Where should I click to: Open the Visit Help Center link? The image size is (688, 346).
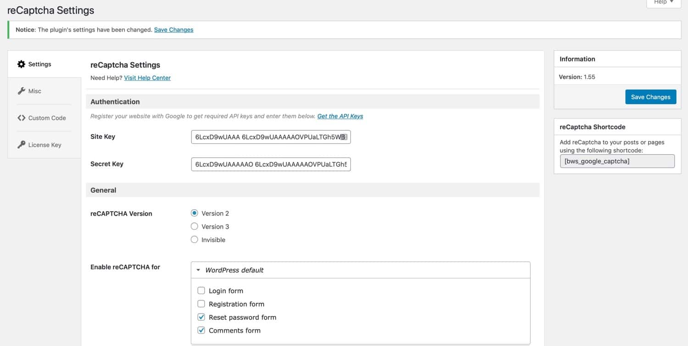[x=147, y=78]
